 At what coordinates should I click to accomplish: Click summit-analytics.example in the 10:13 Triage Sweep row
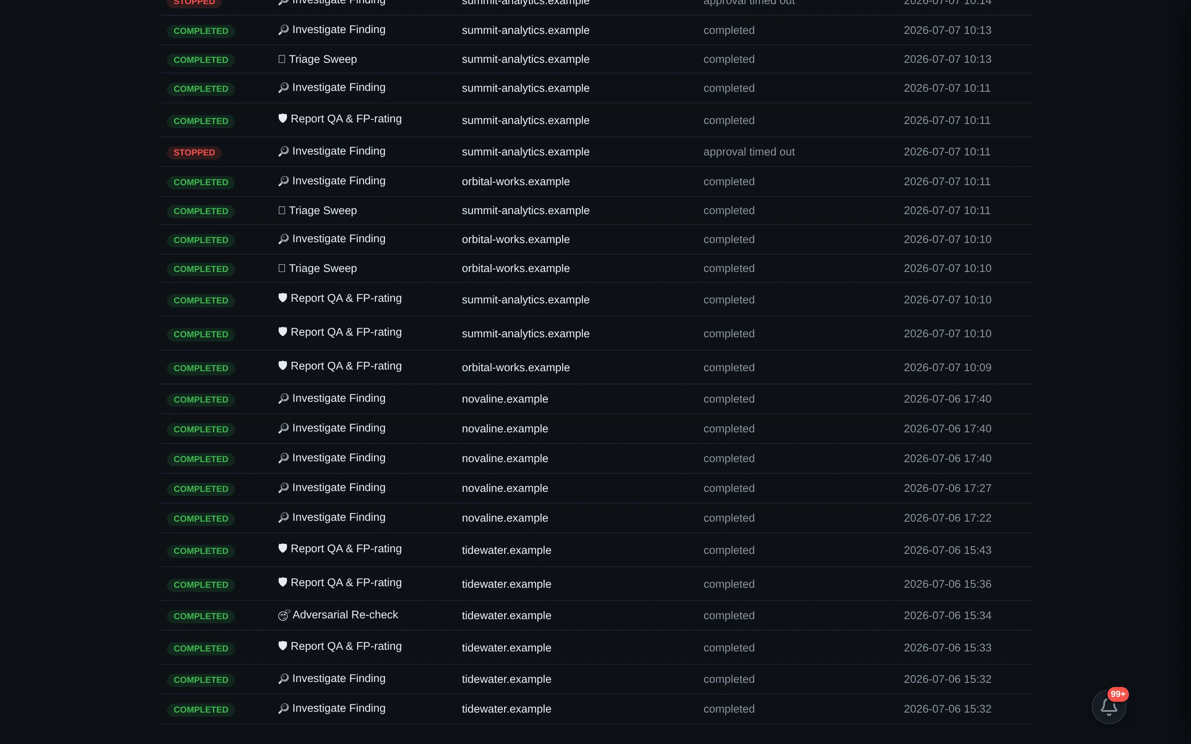tap(526, 59)
